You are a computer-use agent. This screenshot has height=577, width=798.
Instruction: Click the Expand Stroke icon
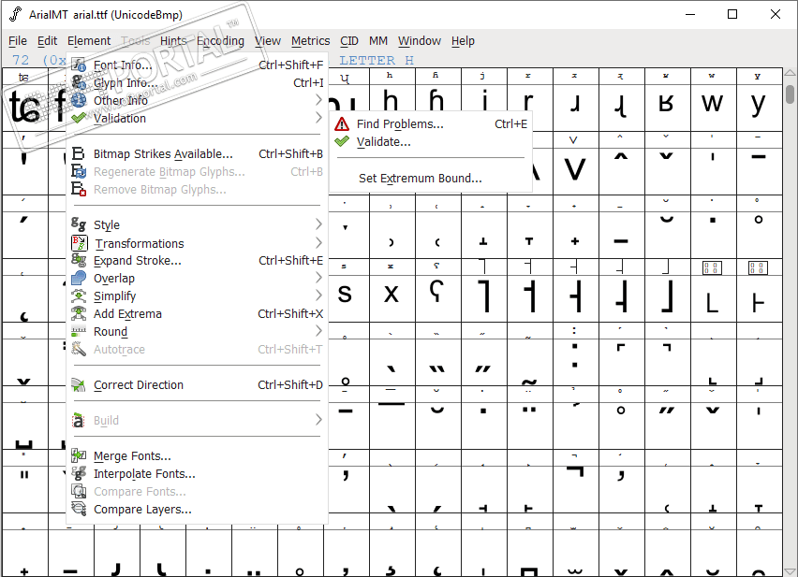point(79,260)
